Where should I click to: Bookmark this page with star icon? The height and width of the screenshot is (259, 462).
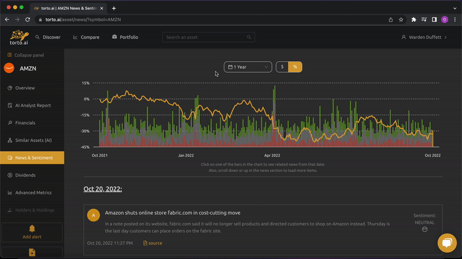coord(401,20)
